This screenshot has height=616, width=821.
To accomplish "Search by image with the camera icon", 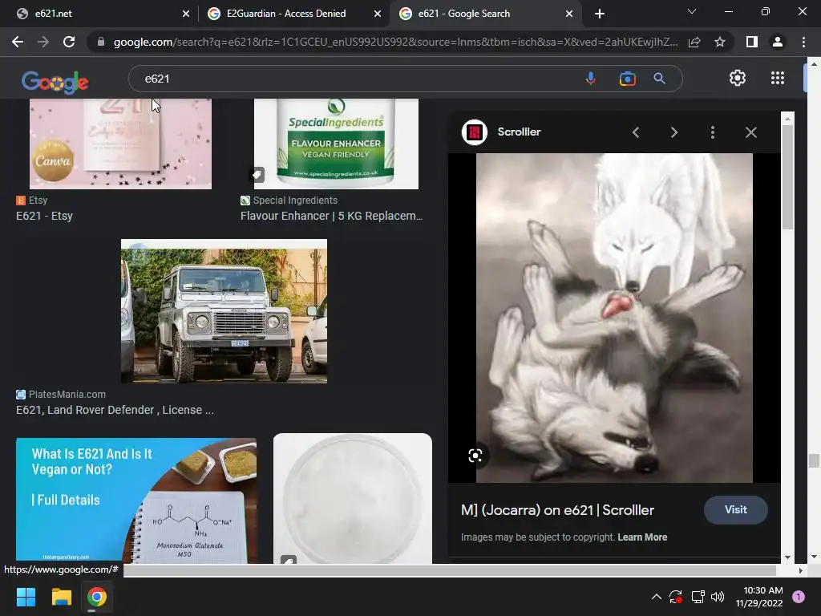I will pos(627,79).
